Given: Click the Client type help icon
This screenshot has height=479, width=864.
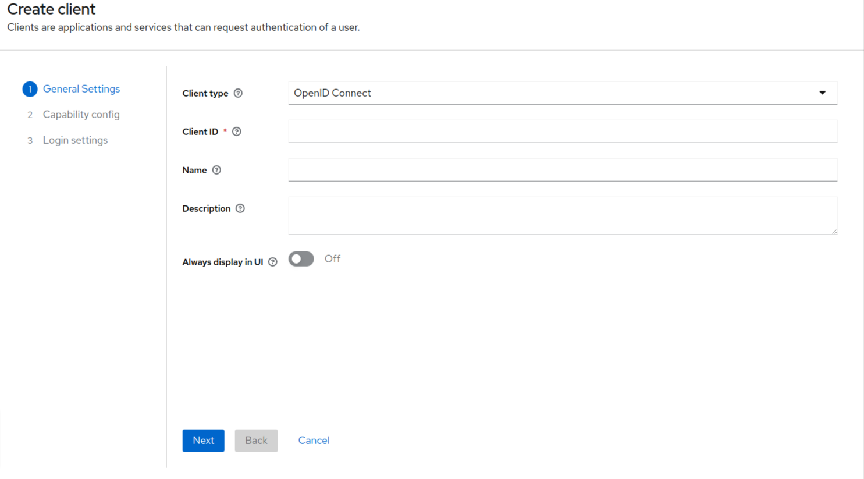Looking at the screenshot, I should (x=238, y=93).
